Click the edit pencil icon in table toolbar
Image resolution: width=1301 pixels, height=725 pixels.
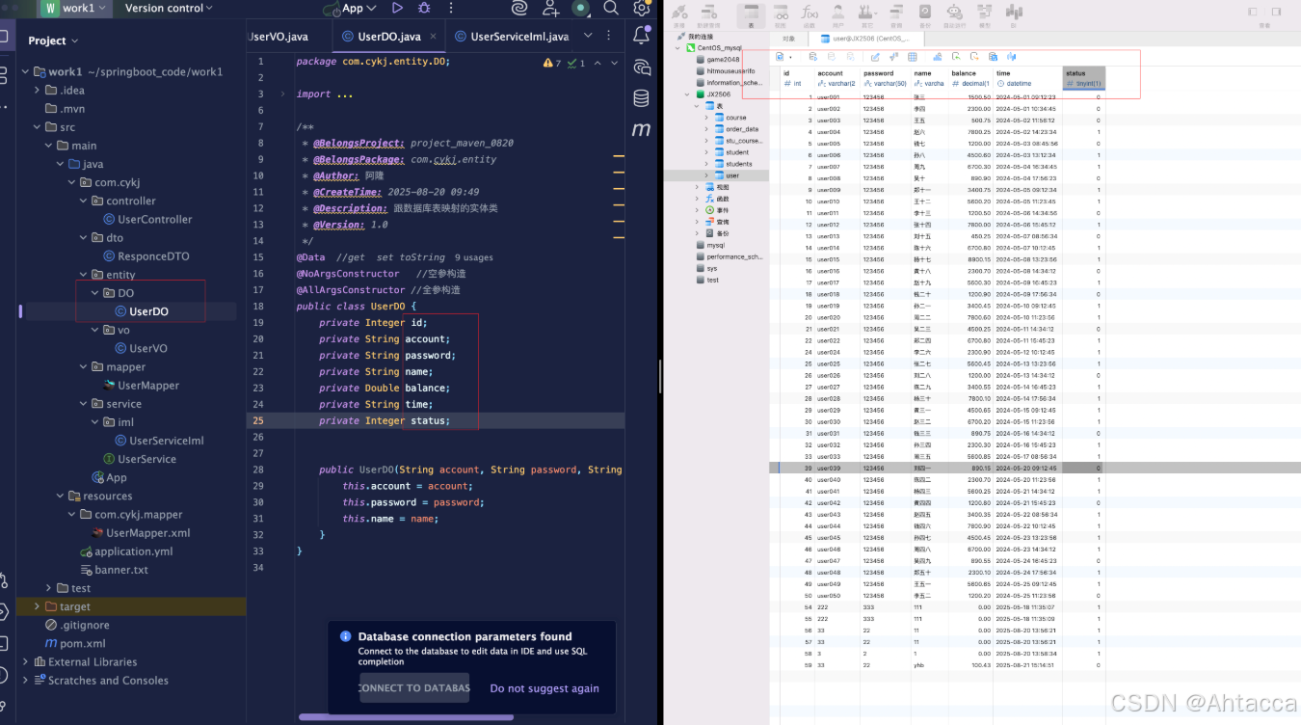coord(875,57)
